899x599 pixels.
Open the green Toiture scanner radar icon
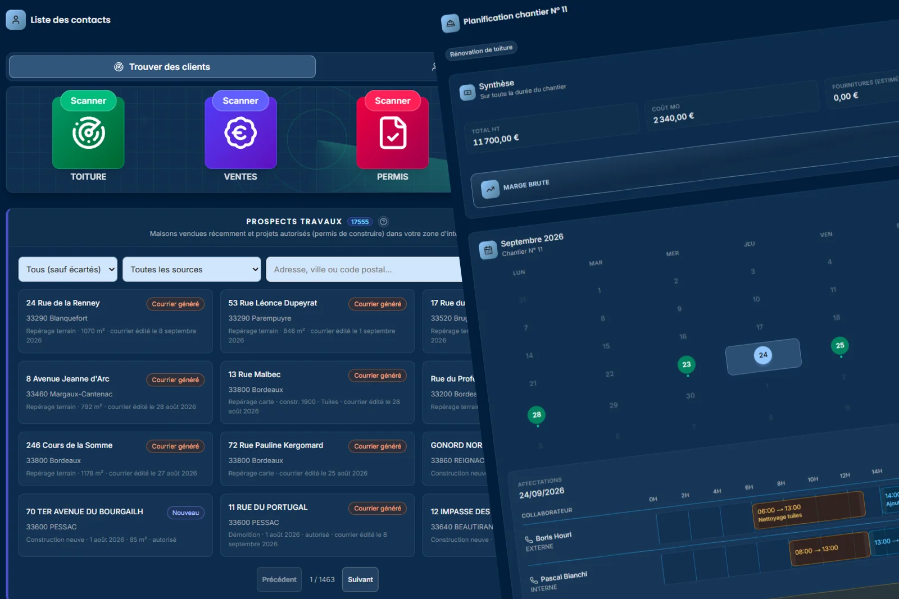88,133
